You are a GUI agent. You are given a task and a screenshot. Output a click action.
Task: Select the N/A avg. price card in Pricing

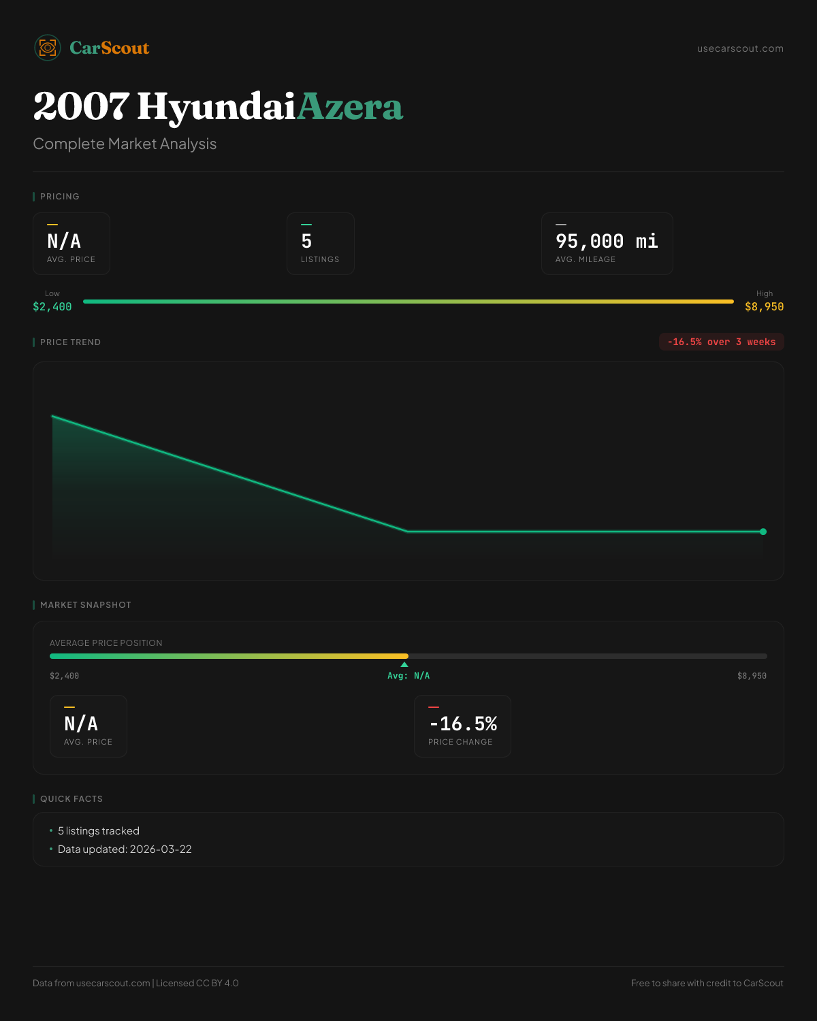pos(71,244)
